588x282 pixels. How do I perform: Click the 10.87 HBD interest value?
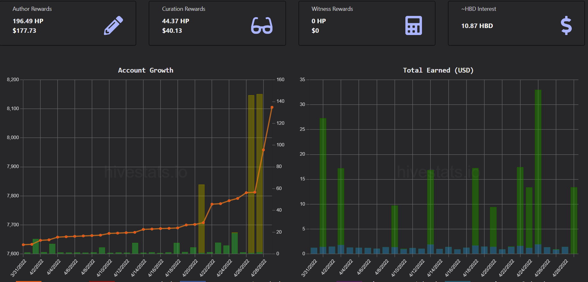pyautogui.click(x=477, y=26)
